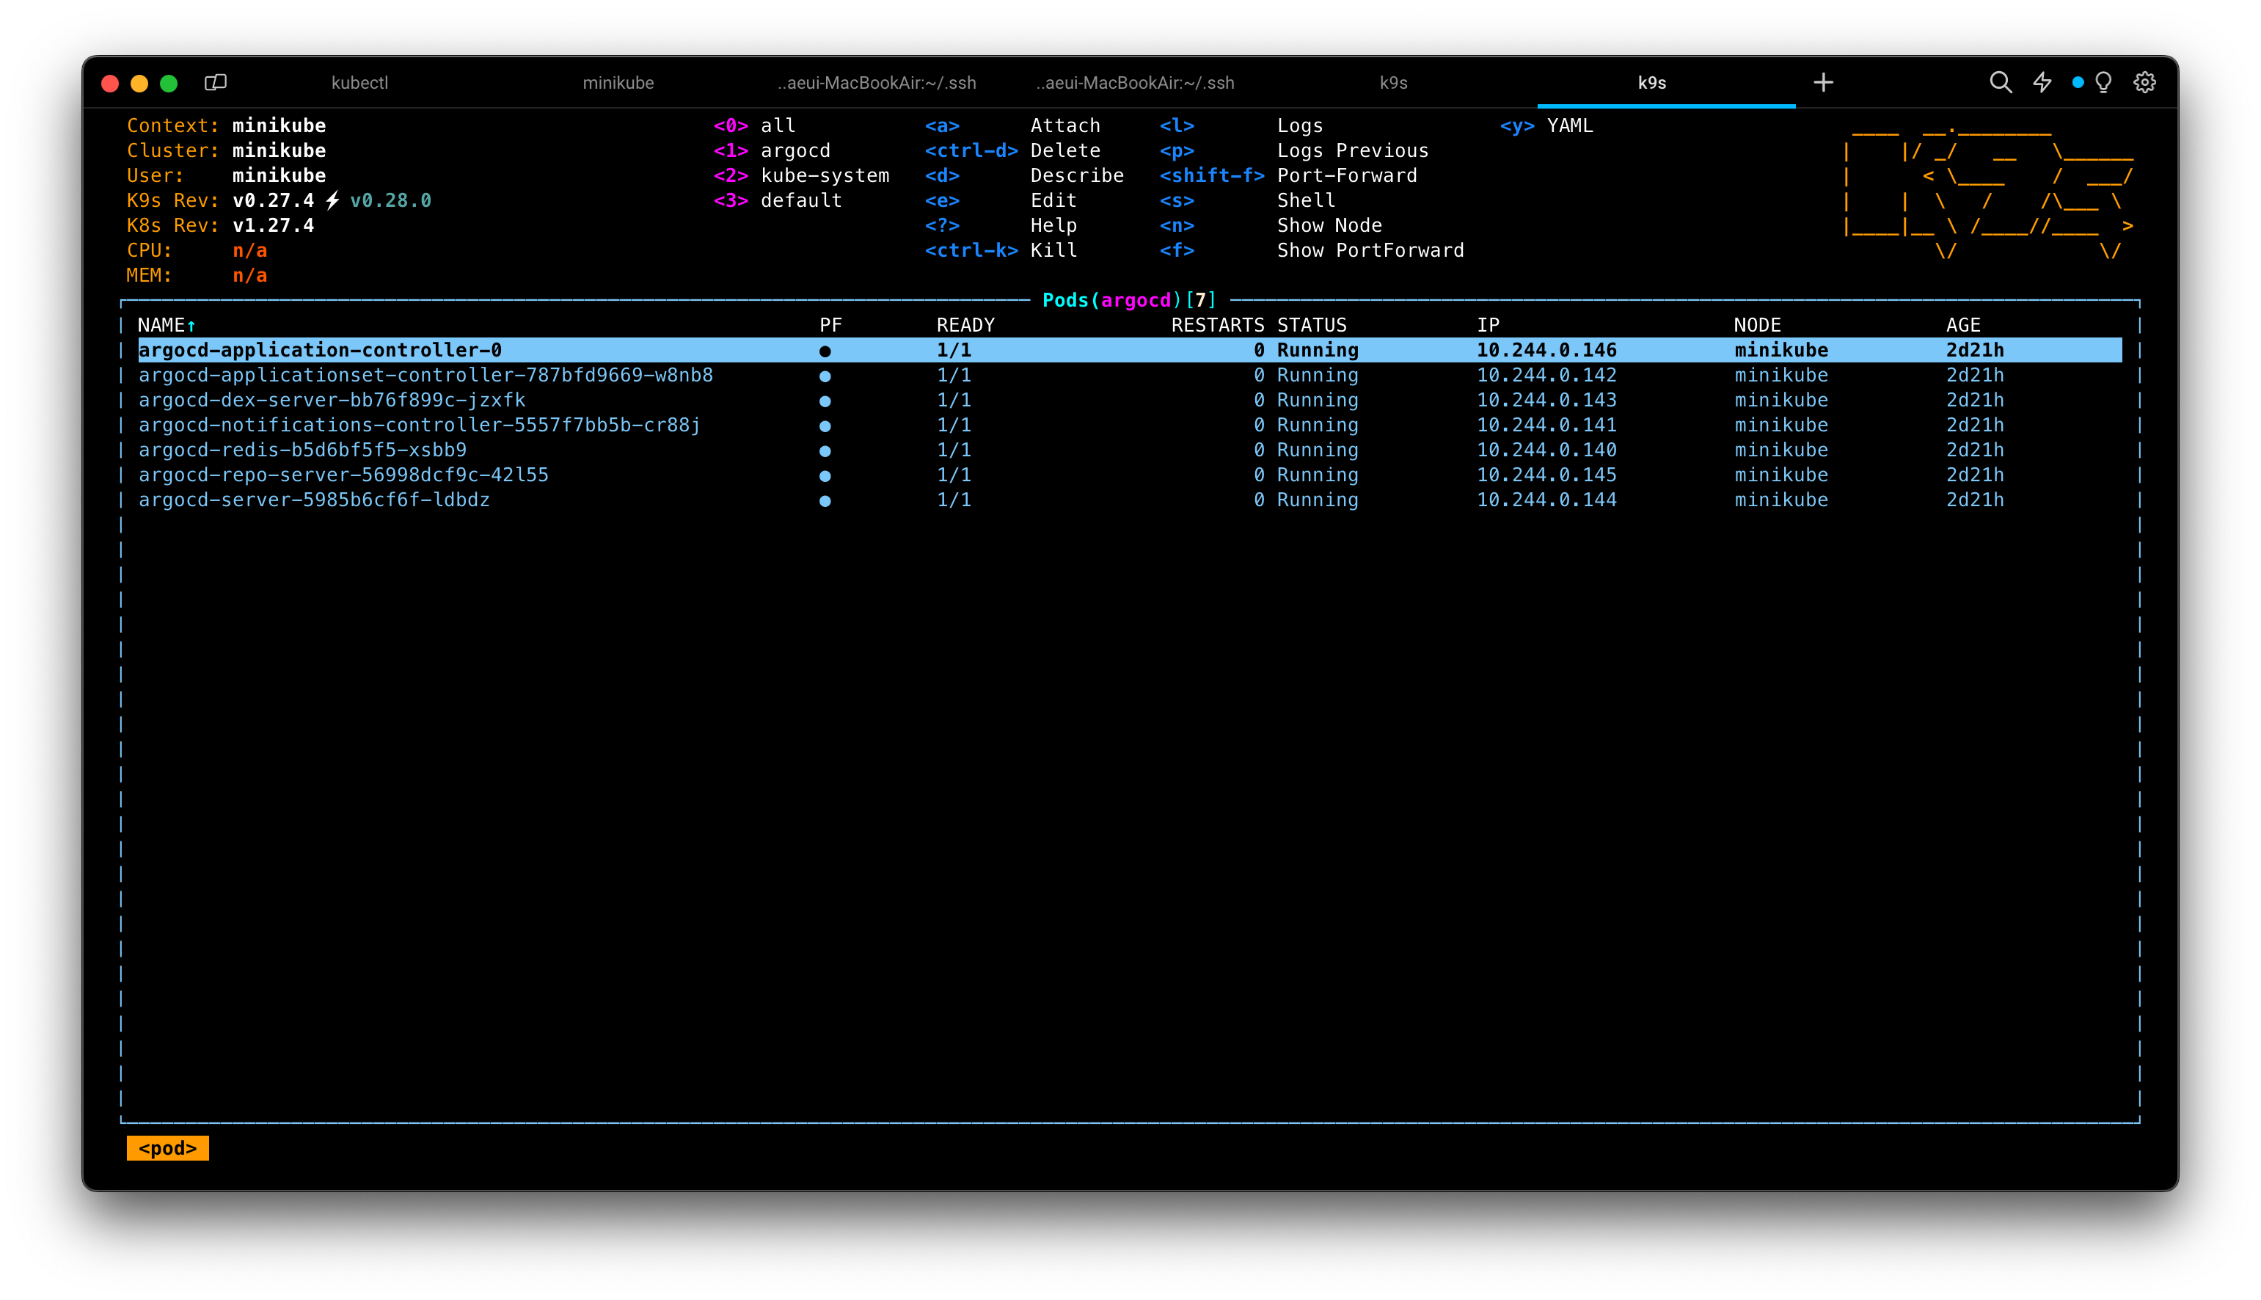Click port-forward dot for argocd-redis pod
Image resolution: width=2261 pixels, height=1300 pixels.
(x=825, y=451)
